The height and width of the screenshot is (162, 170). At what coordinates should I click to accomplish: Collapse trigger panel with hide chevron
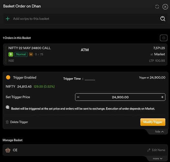[159, 132]
